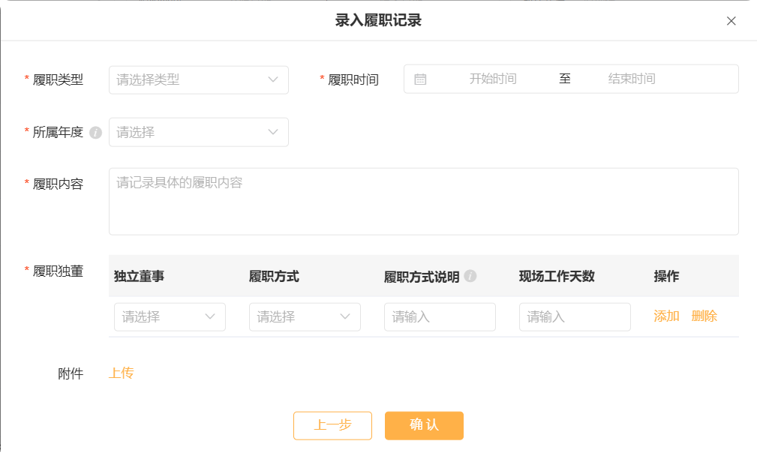Set the 结束时间 end date field

632,79
